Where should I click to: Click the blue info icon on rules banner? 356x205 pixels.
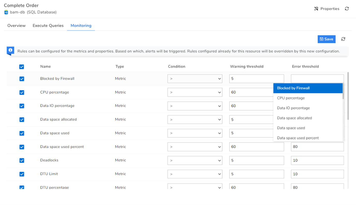pos(10,50)
